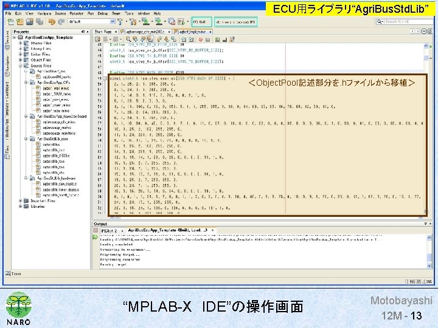This screenshot has width=438, height=328.
Task: Click the Find Previous Occurrence icon
Action: pos(136,39)
